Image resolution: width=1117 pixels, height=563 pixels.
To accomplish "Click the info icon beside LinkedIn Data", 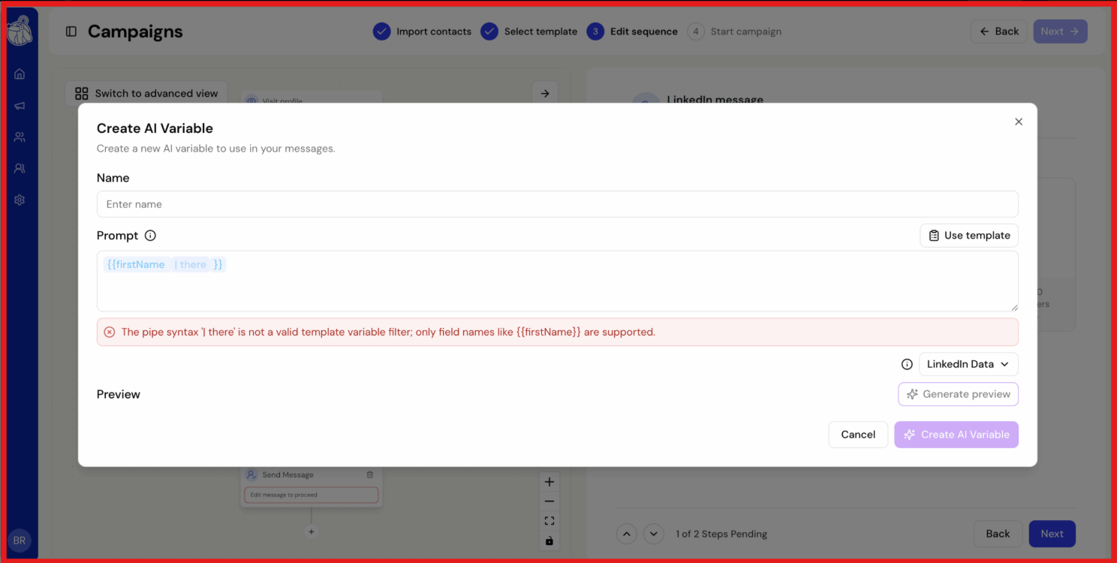I will click(x=907, y=364).
